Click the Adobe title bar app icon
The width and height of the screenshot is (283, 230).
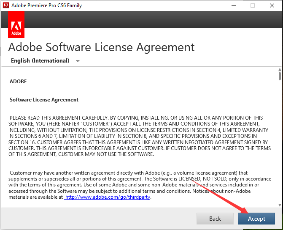tap(6, 5)
